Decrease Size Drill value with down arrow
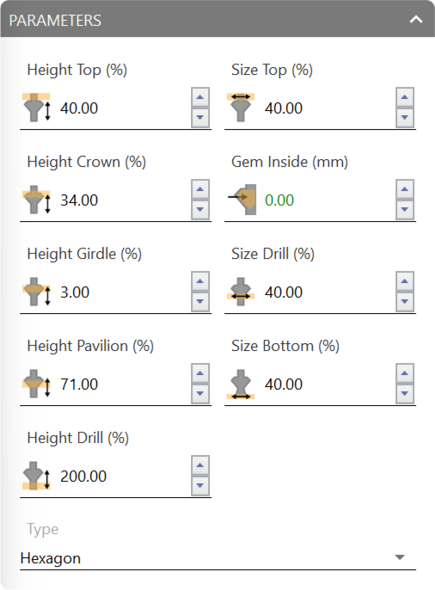The image size is (435, 590). [405, 301]
